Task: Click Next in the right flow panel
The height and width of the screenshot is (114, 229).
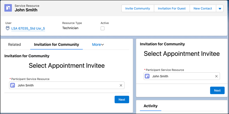Action: point(217,90)
